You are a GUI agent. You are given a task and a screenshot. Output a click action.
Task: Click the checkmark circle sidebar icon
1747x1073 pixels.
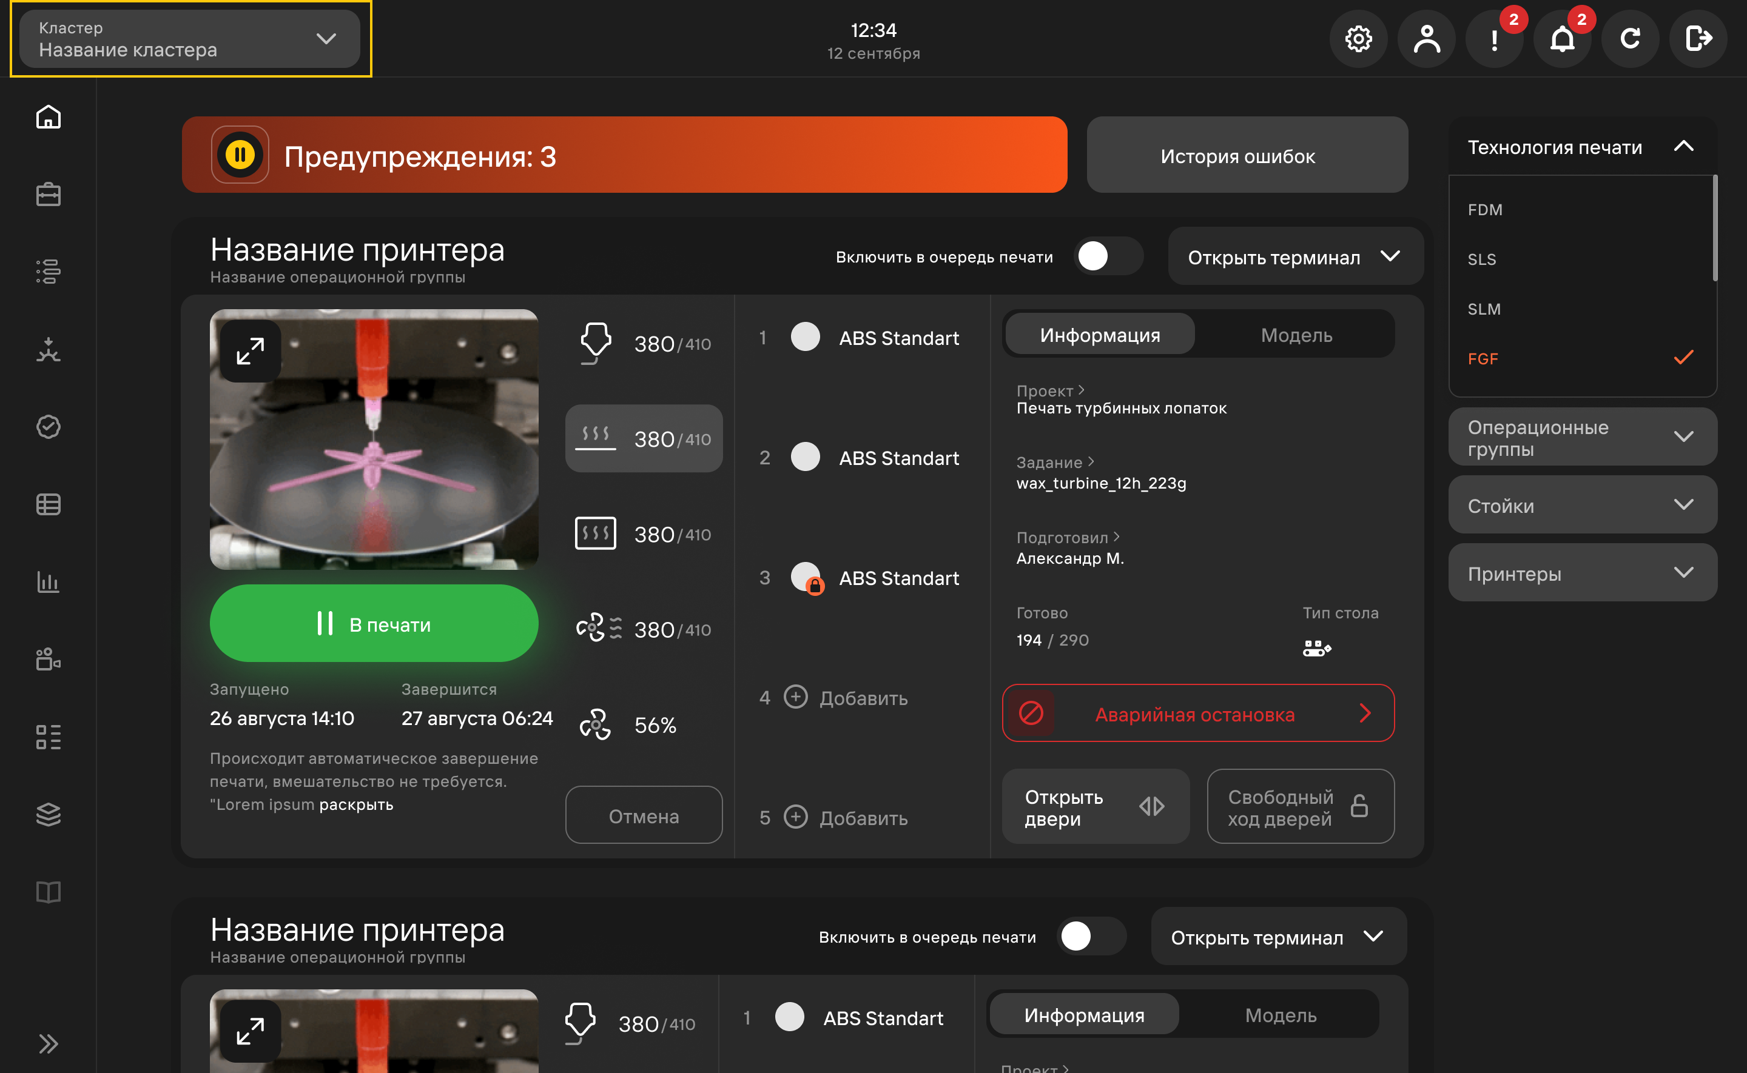pos(49,427)
